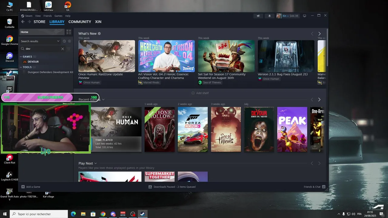The width and height of the screenshot is (388, 218).
Task: Toggle sort by recent activity clock icon
Action: 64,41
